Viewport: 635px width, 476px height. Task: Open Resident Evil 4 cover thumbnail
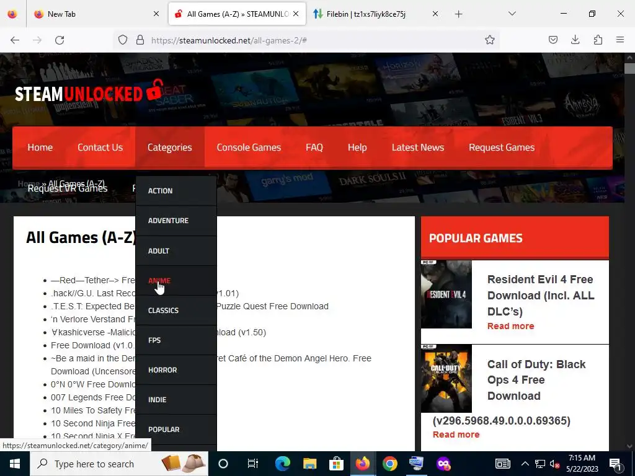point(446,294)
